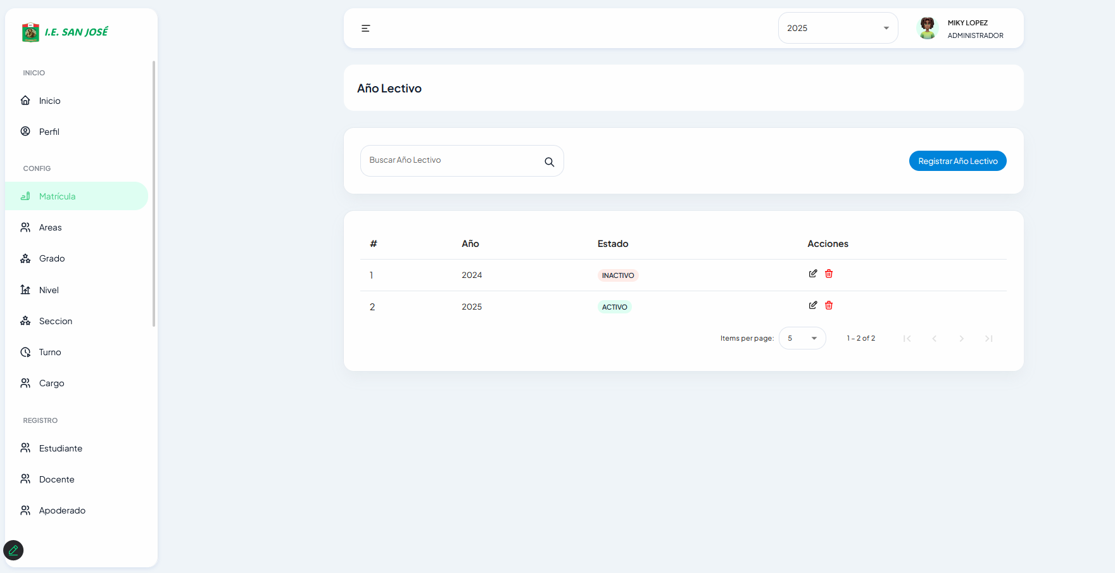Toggle the sidebar hamburger menu icon
The image size is (1115, 573).
[x=365, y=28]
